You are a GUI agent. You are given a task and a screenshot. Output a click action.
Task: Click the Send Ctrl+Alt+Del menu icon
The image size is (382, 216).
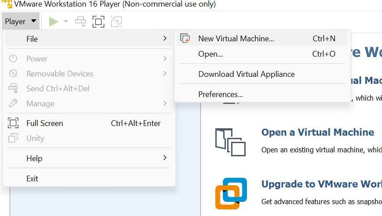[x=13, y=88]
